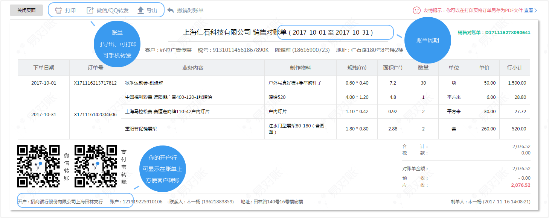Screen dimensions: 549x218
Task: Click the 单价 column header
Action: click(484, 68)
